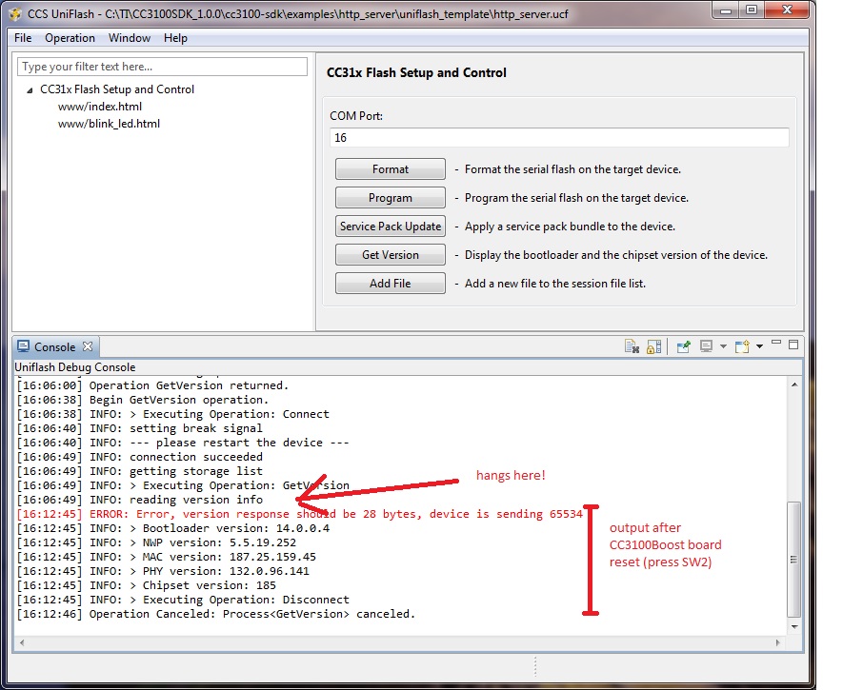
Task: Click 'Uniflash Debug Console' label
Action: click(x=74, y=367)
